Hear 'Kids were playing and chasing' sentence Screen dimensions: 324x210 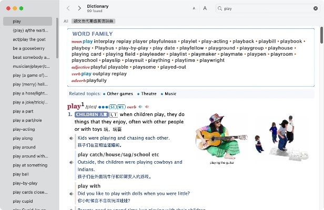71,138
